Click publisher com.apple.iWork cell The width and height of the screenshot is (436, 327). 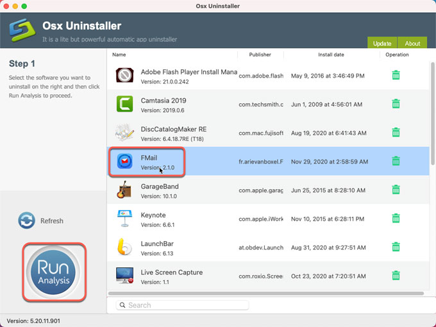pos(261,219)
